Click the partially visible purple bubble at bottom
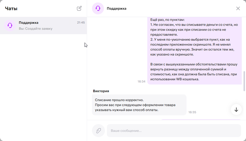This screenshot has height=141, width=246. click(x=200, y=120)
